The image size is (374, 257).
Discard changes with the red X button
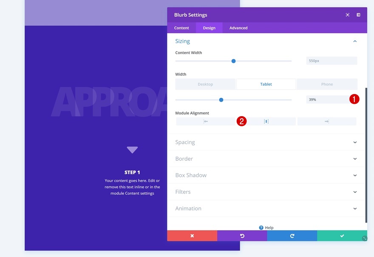(192, 236)
